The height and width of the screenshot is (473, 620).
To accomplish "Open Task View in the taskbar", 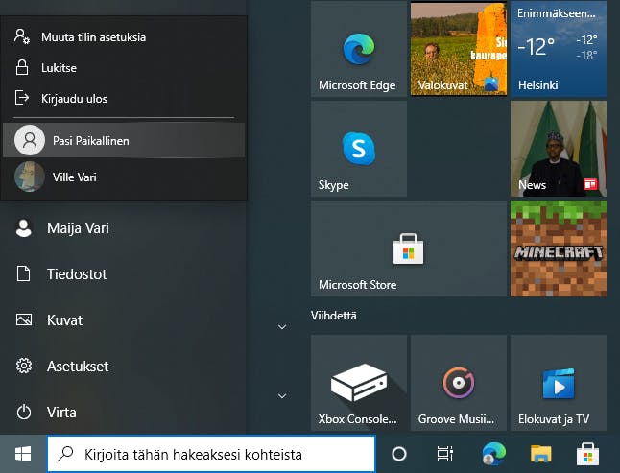I will click(444, 454).
